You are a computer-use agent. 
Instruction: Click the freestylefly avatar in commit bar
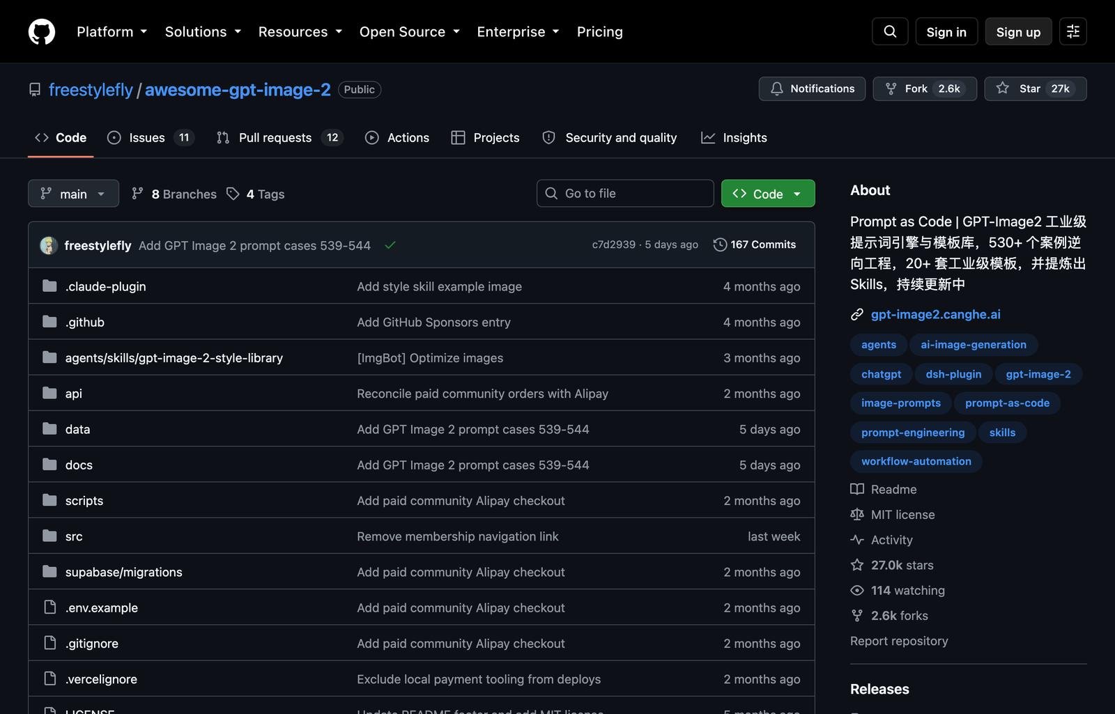49,245
